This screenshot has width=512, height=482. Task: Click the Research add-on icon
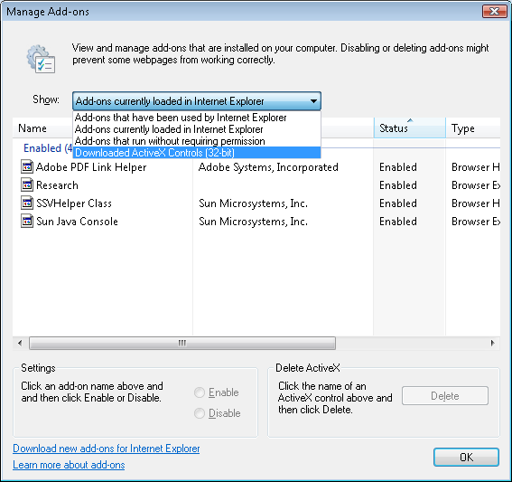click(27, 185)
